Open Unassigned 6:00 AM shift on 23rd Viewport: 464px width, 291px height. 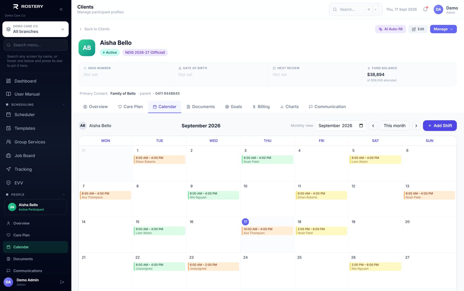pyautogui.click(x=213, y=267)
